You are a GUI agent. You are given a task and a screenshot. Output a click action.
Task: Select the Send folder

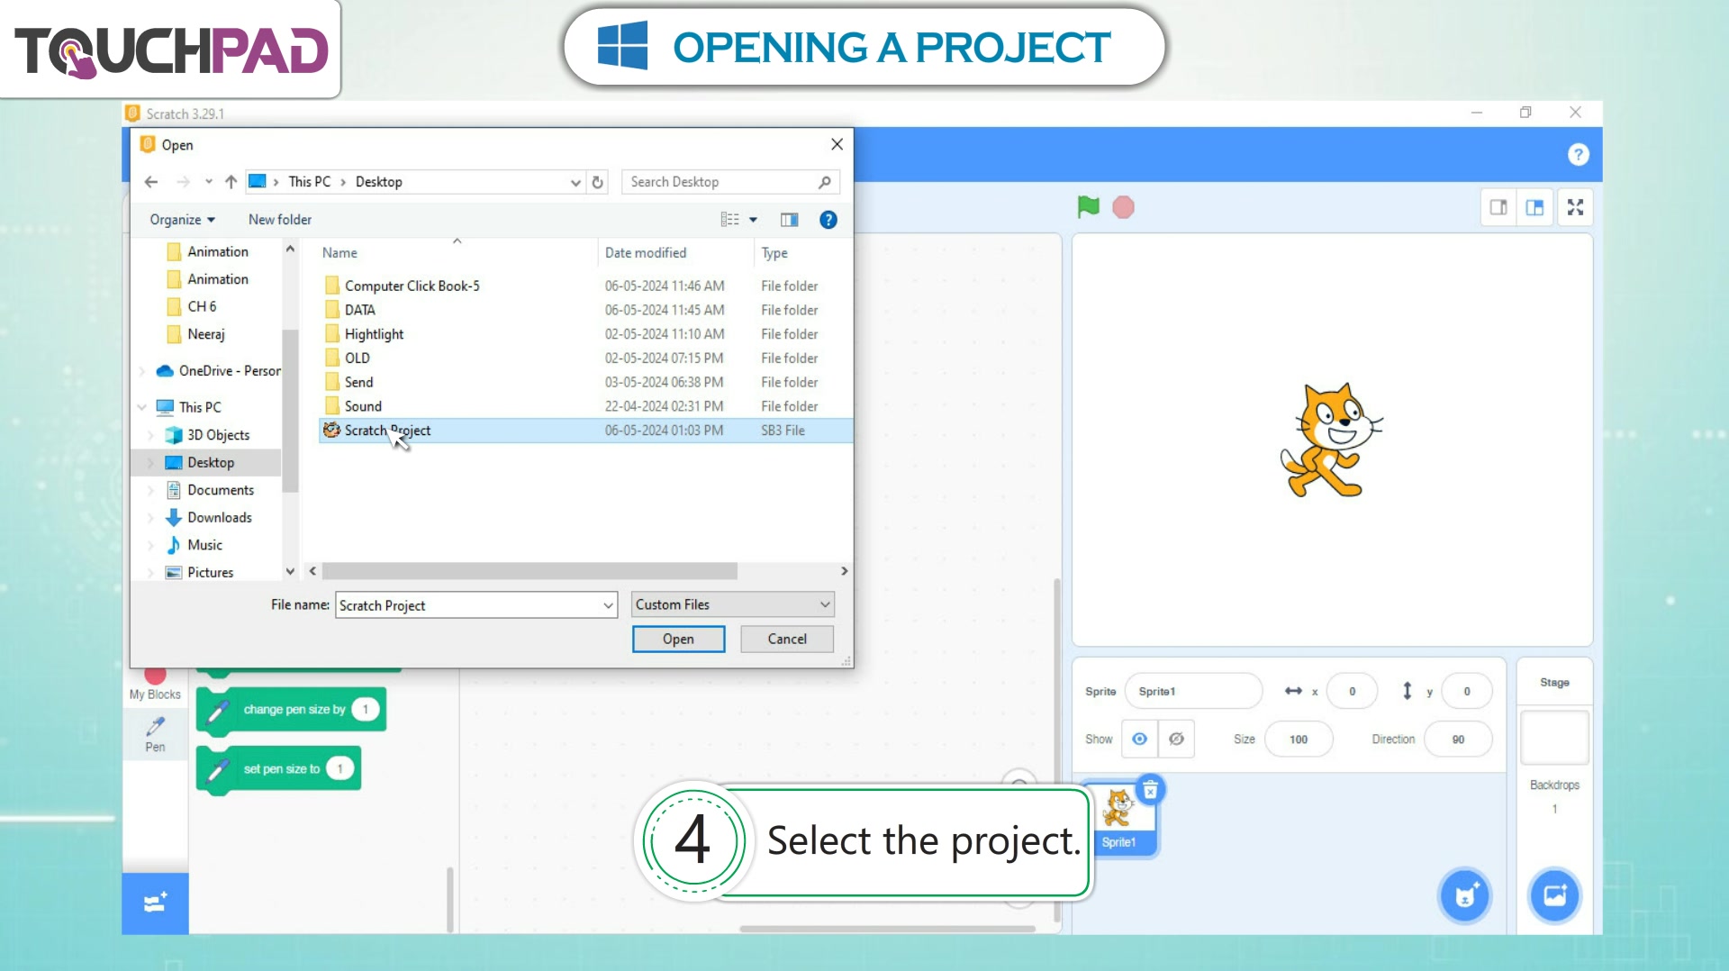click(x=358, y=383)
